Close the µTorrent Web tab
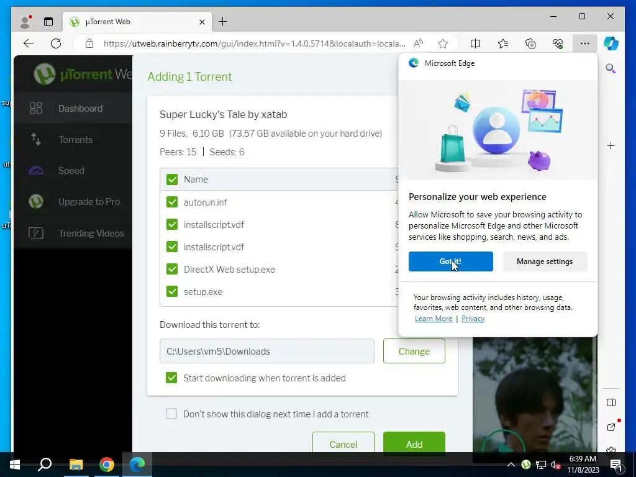This screenshot has width=636, height=477. (202, 22)
